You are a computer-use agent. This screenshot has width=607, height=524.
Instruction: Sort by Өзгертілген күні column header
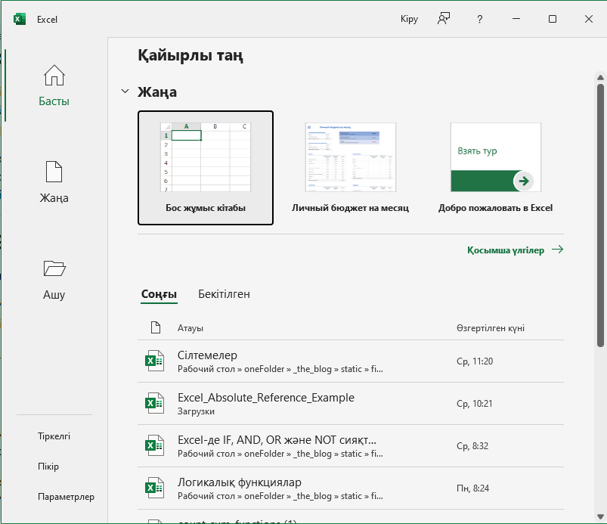pos(491,328)
